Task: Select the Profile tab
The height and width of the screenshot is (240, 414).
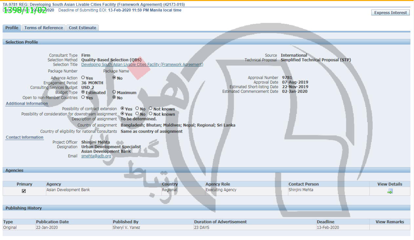Action: [x=12, y=28]
